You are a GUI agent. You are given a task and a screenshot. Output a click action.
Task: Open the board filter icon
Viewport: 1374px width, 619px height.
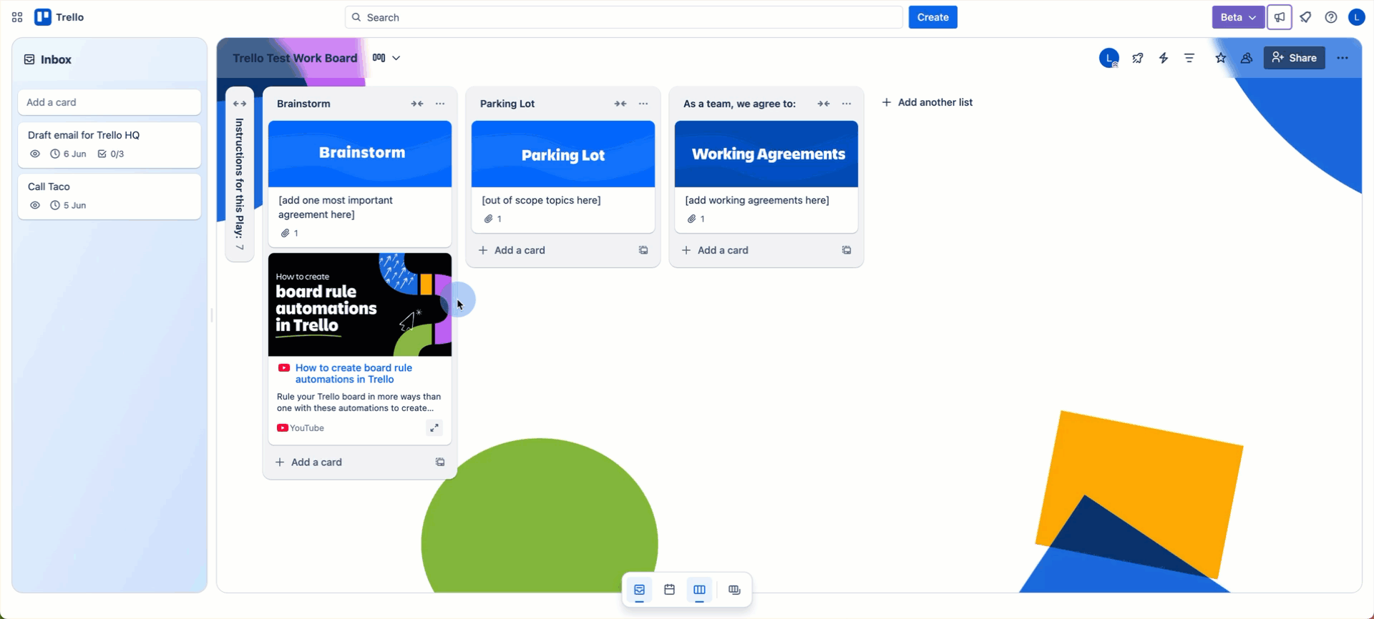pos(1189,58)
